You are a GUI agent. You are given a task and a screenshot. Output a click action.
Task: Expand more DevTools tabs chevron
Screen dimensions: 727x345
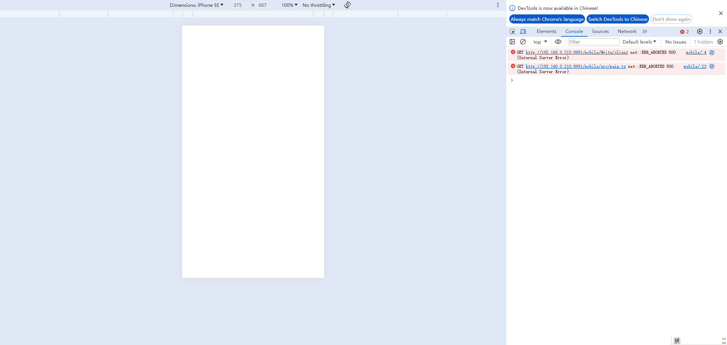click(x=645, y=31)
